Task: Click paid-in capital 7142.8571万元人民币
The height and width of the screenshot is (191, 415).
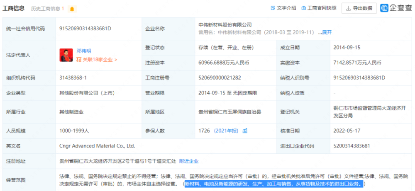Action: 358,63
